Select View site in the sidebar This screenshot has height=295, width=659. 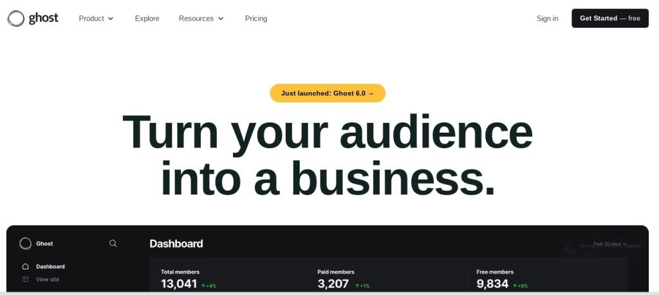click(48, 280)
